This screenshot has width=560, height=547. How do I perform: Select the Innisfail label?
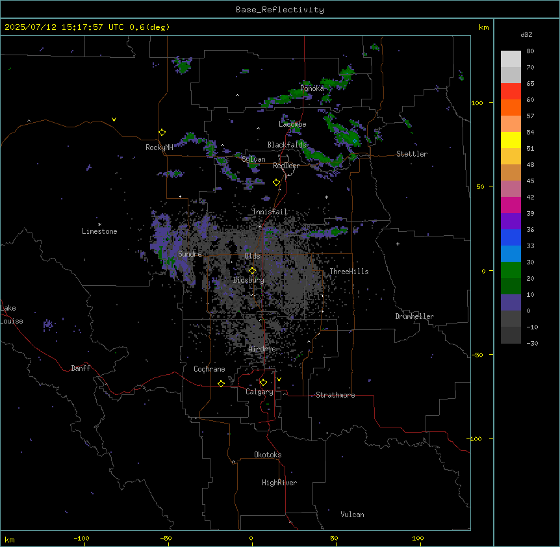270,212
